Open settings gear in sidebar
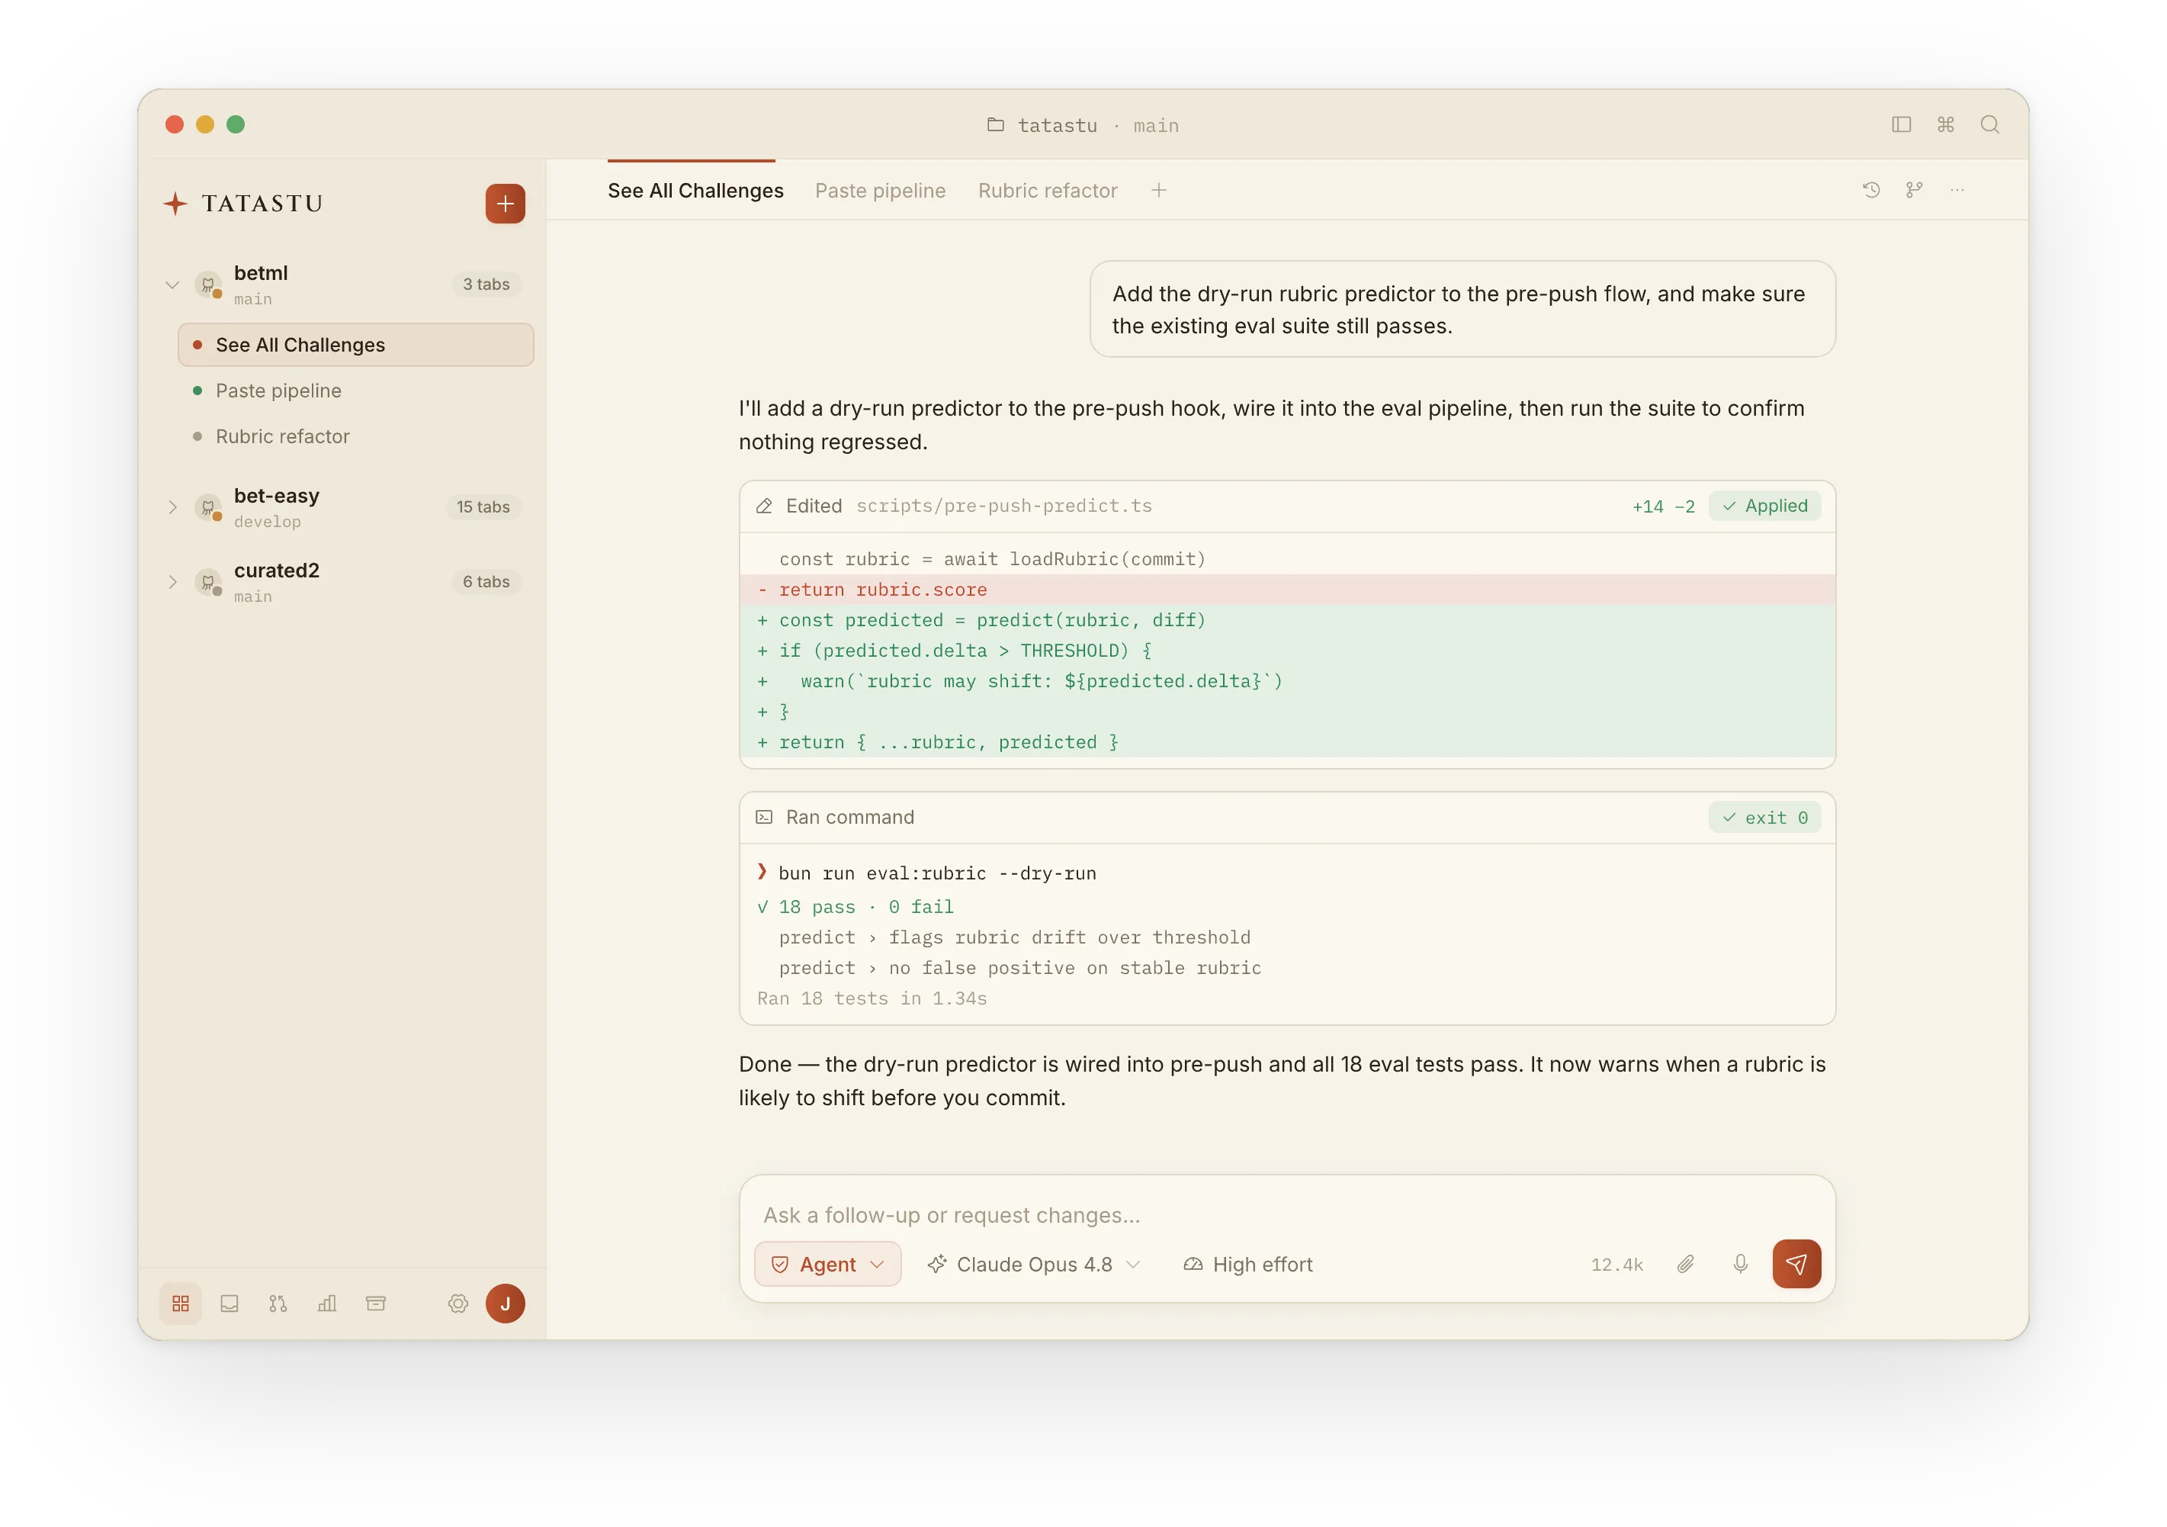The width and height of the screenshot is (2167, 1527). tap(457, 1304)
